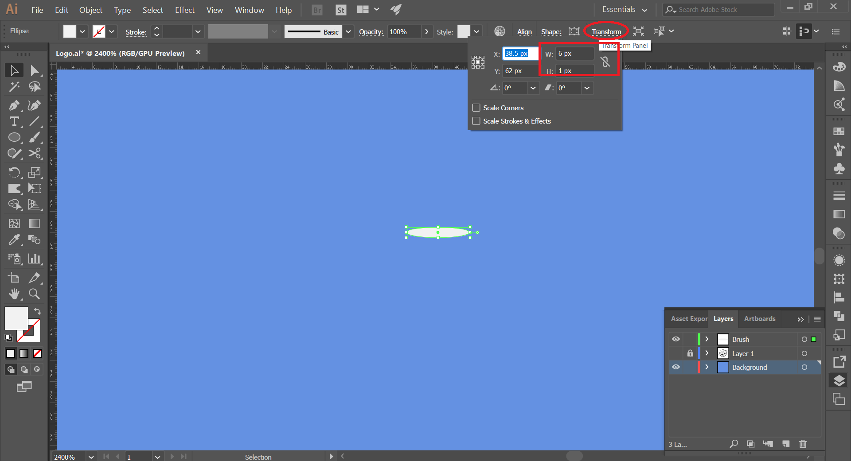
Task: Click delete selection trash icon in Layers
Action: click(803, 444)
